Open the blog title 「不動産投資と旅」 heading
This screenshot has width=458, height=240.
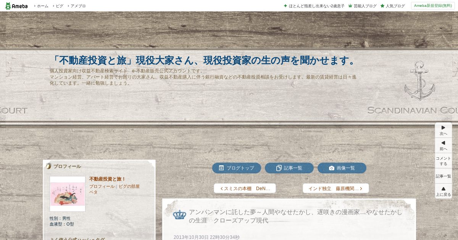click(204, 60)
